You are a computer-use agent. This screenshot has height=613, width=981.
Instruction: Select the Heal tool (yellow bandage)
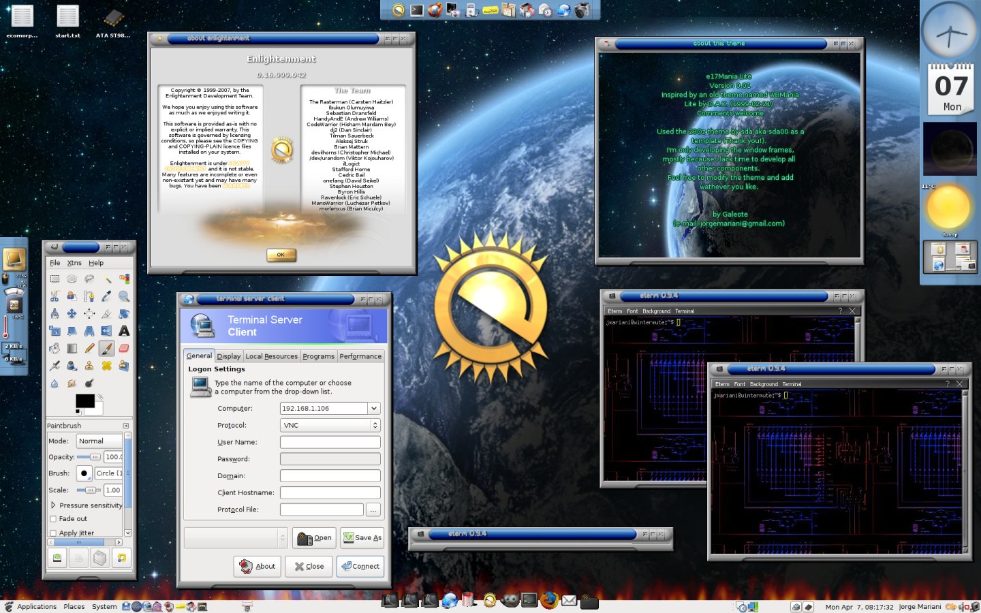107,366
